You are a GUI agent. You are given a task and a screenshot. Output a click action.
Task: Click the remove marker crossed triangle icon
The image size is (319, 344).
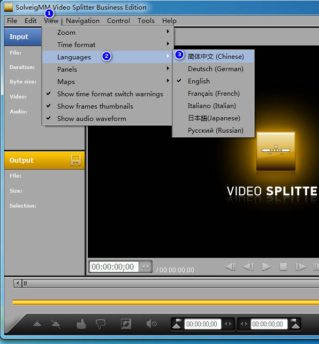point(56,324)
